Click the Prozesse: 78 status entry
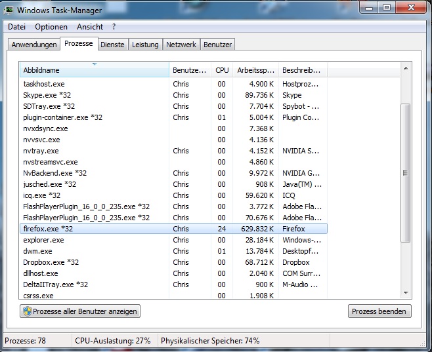The image size is (432, 352). pyautogui.click(x=26, y=341)
